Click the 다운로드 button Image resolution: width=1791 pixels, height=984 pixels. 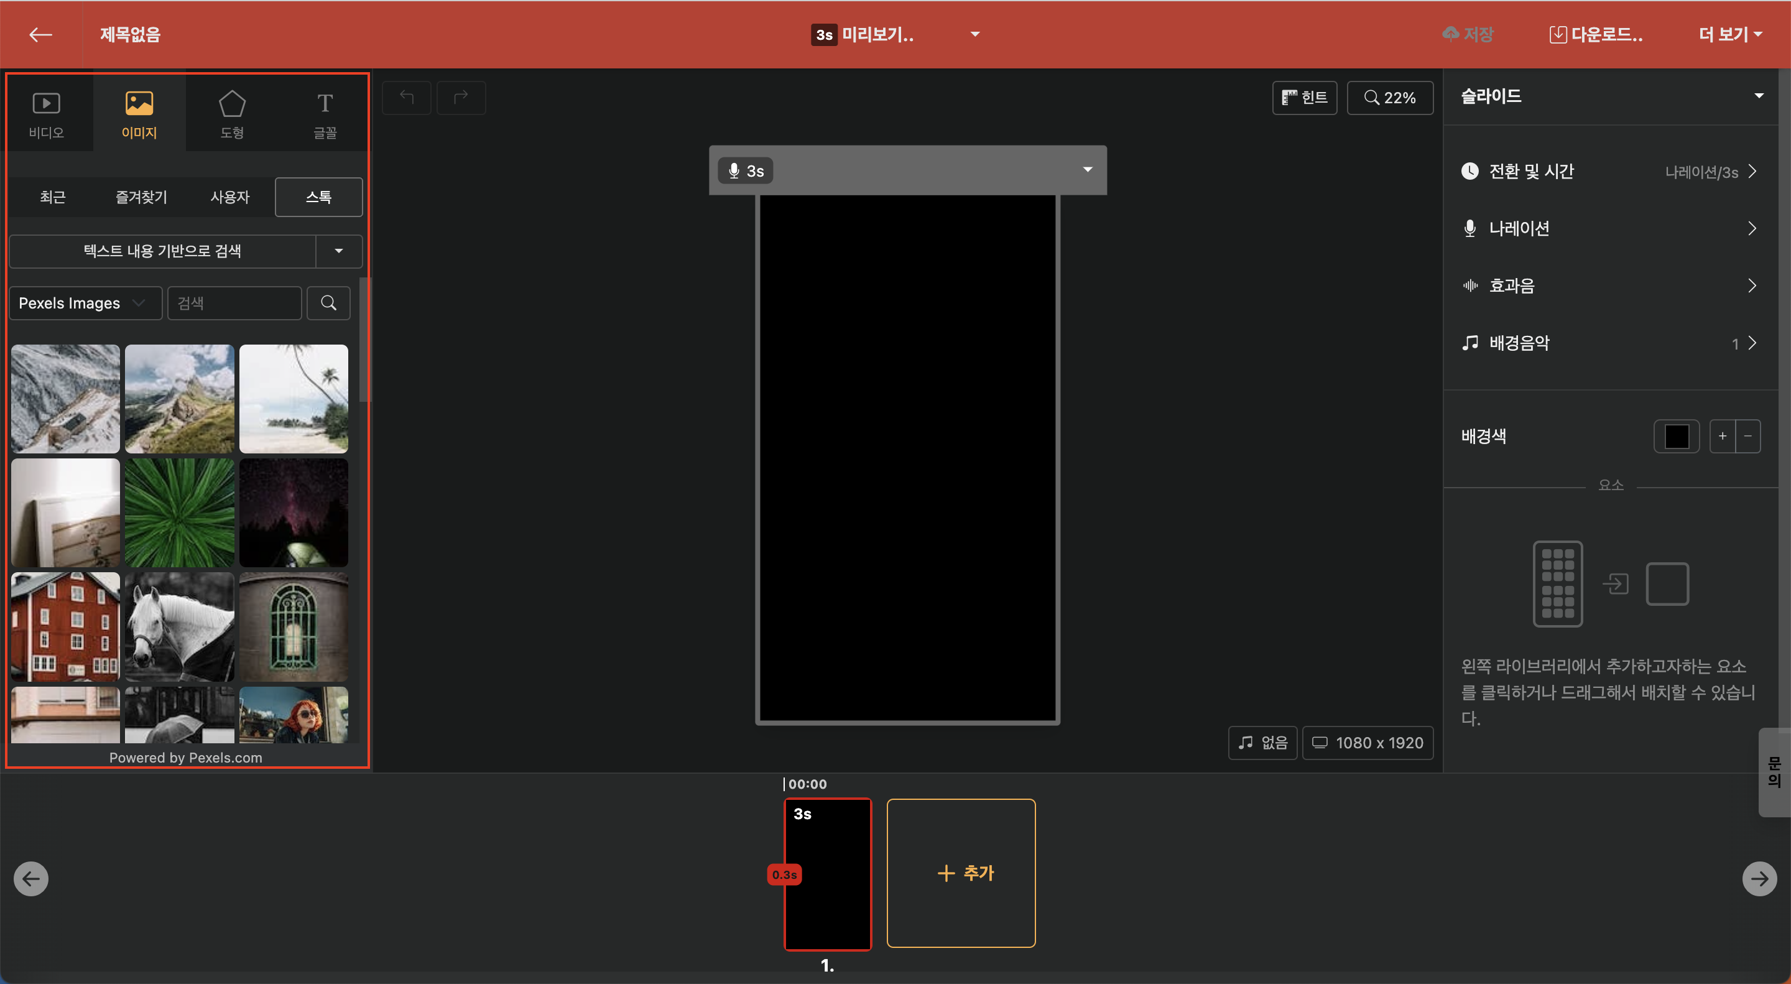click(1596, 35)
